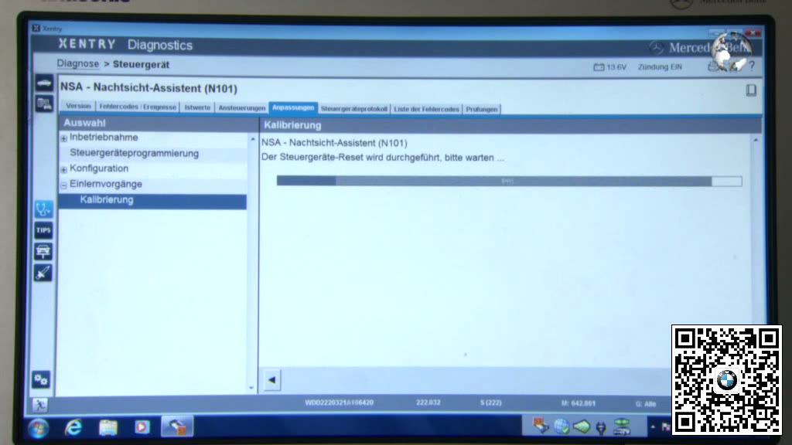Click the battery voltage 13.6V indicator
The height and width of the screenshot is (445, 792).
(609, 66)
